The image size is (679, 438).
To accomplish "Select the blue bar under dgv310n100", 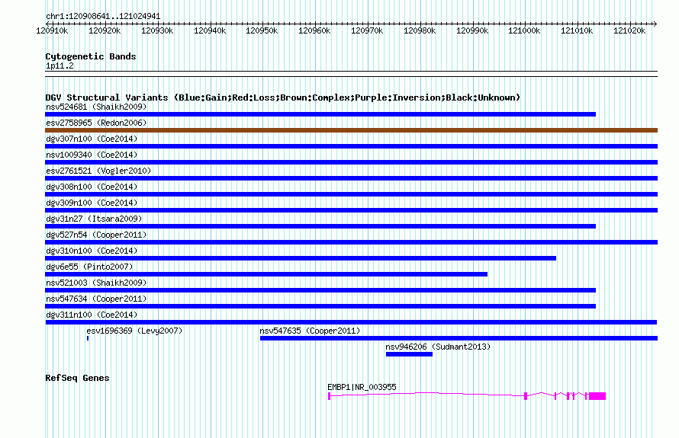I will coord(301,258).
